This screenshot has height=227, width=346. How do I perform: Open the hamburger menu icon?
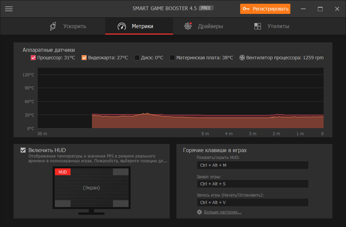tap(9, 9)
